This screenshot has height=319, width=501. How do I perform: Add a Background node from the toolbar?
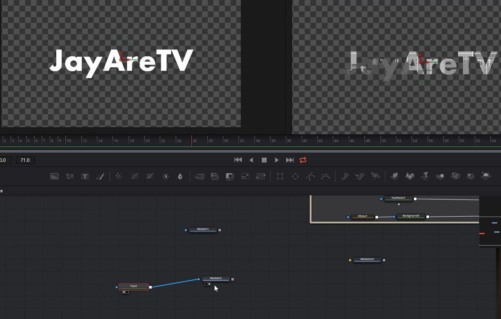54,176
